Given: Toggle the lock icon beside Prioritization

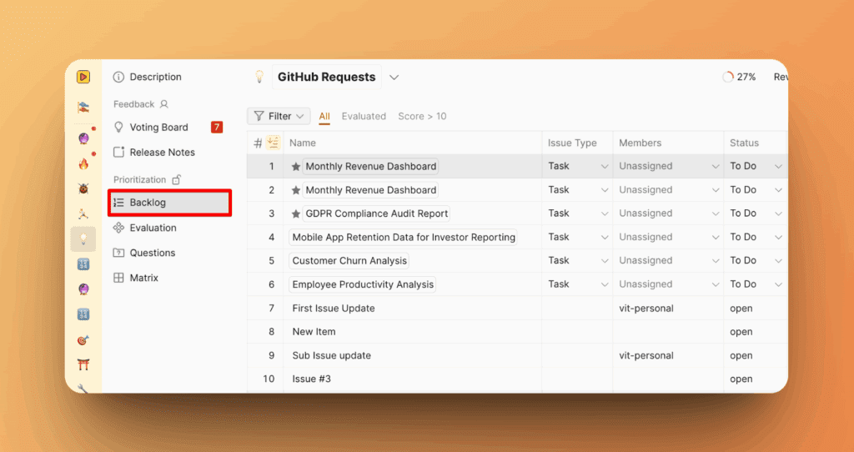Looking at the screenshot, I should click(x=176, y=179).
